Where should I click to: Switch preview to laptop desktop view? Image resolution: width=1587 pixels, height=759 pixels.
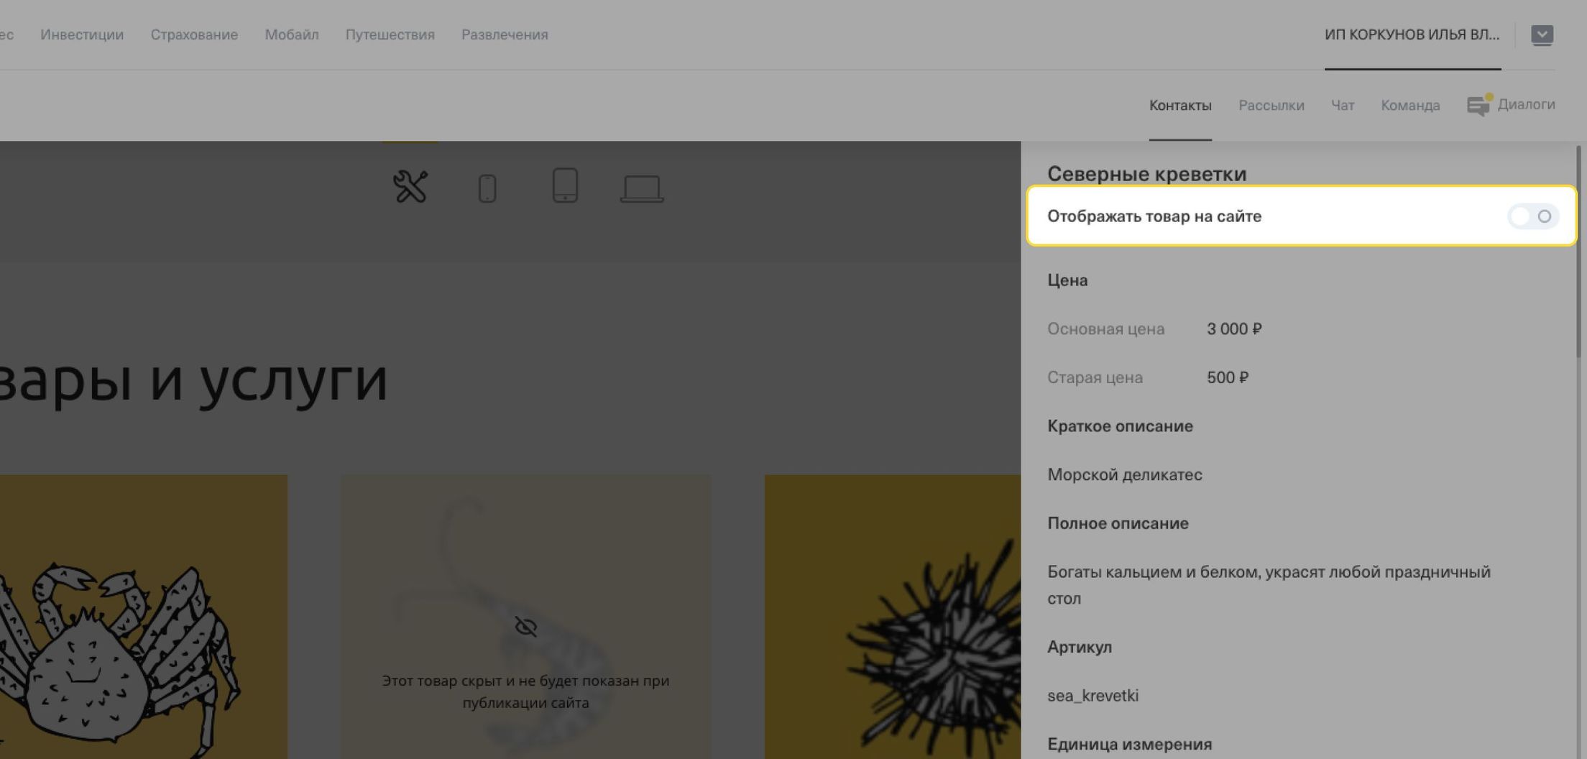pos(642,189)
